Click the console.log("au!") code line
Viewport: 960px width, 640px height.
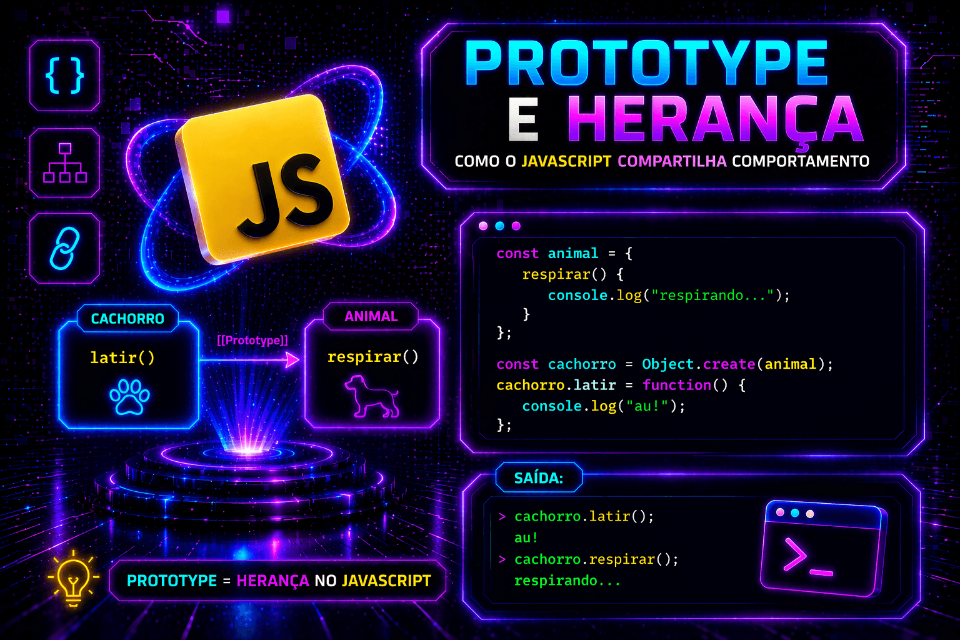(x=604, y=406)
